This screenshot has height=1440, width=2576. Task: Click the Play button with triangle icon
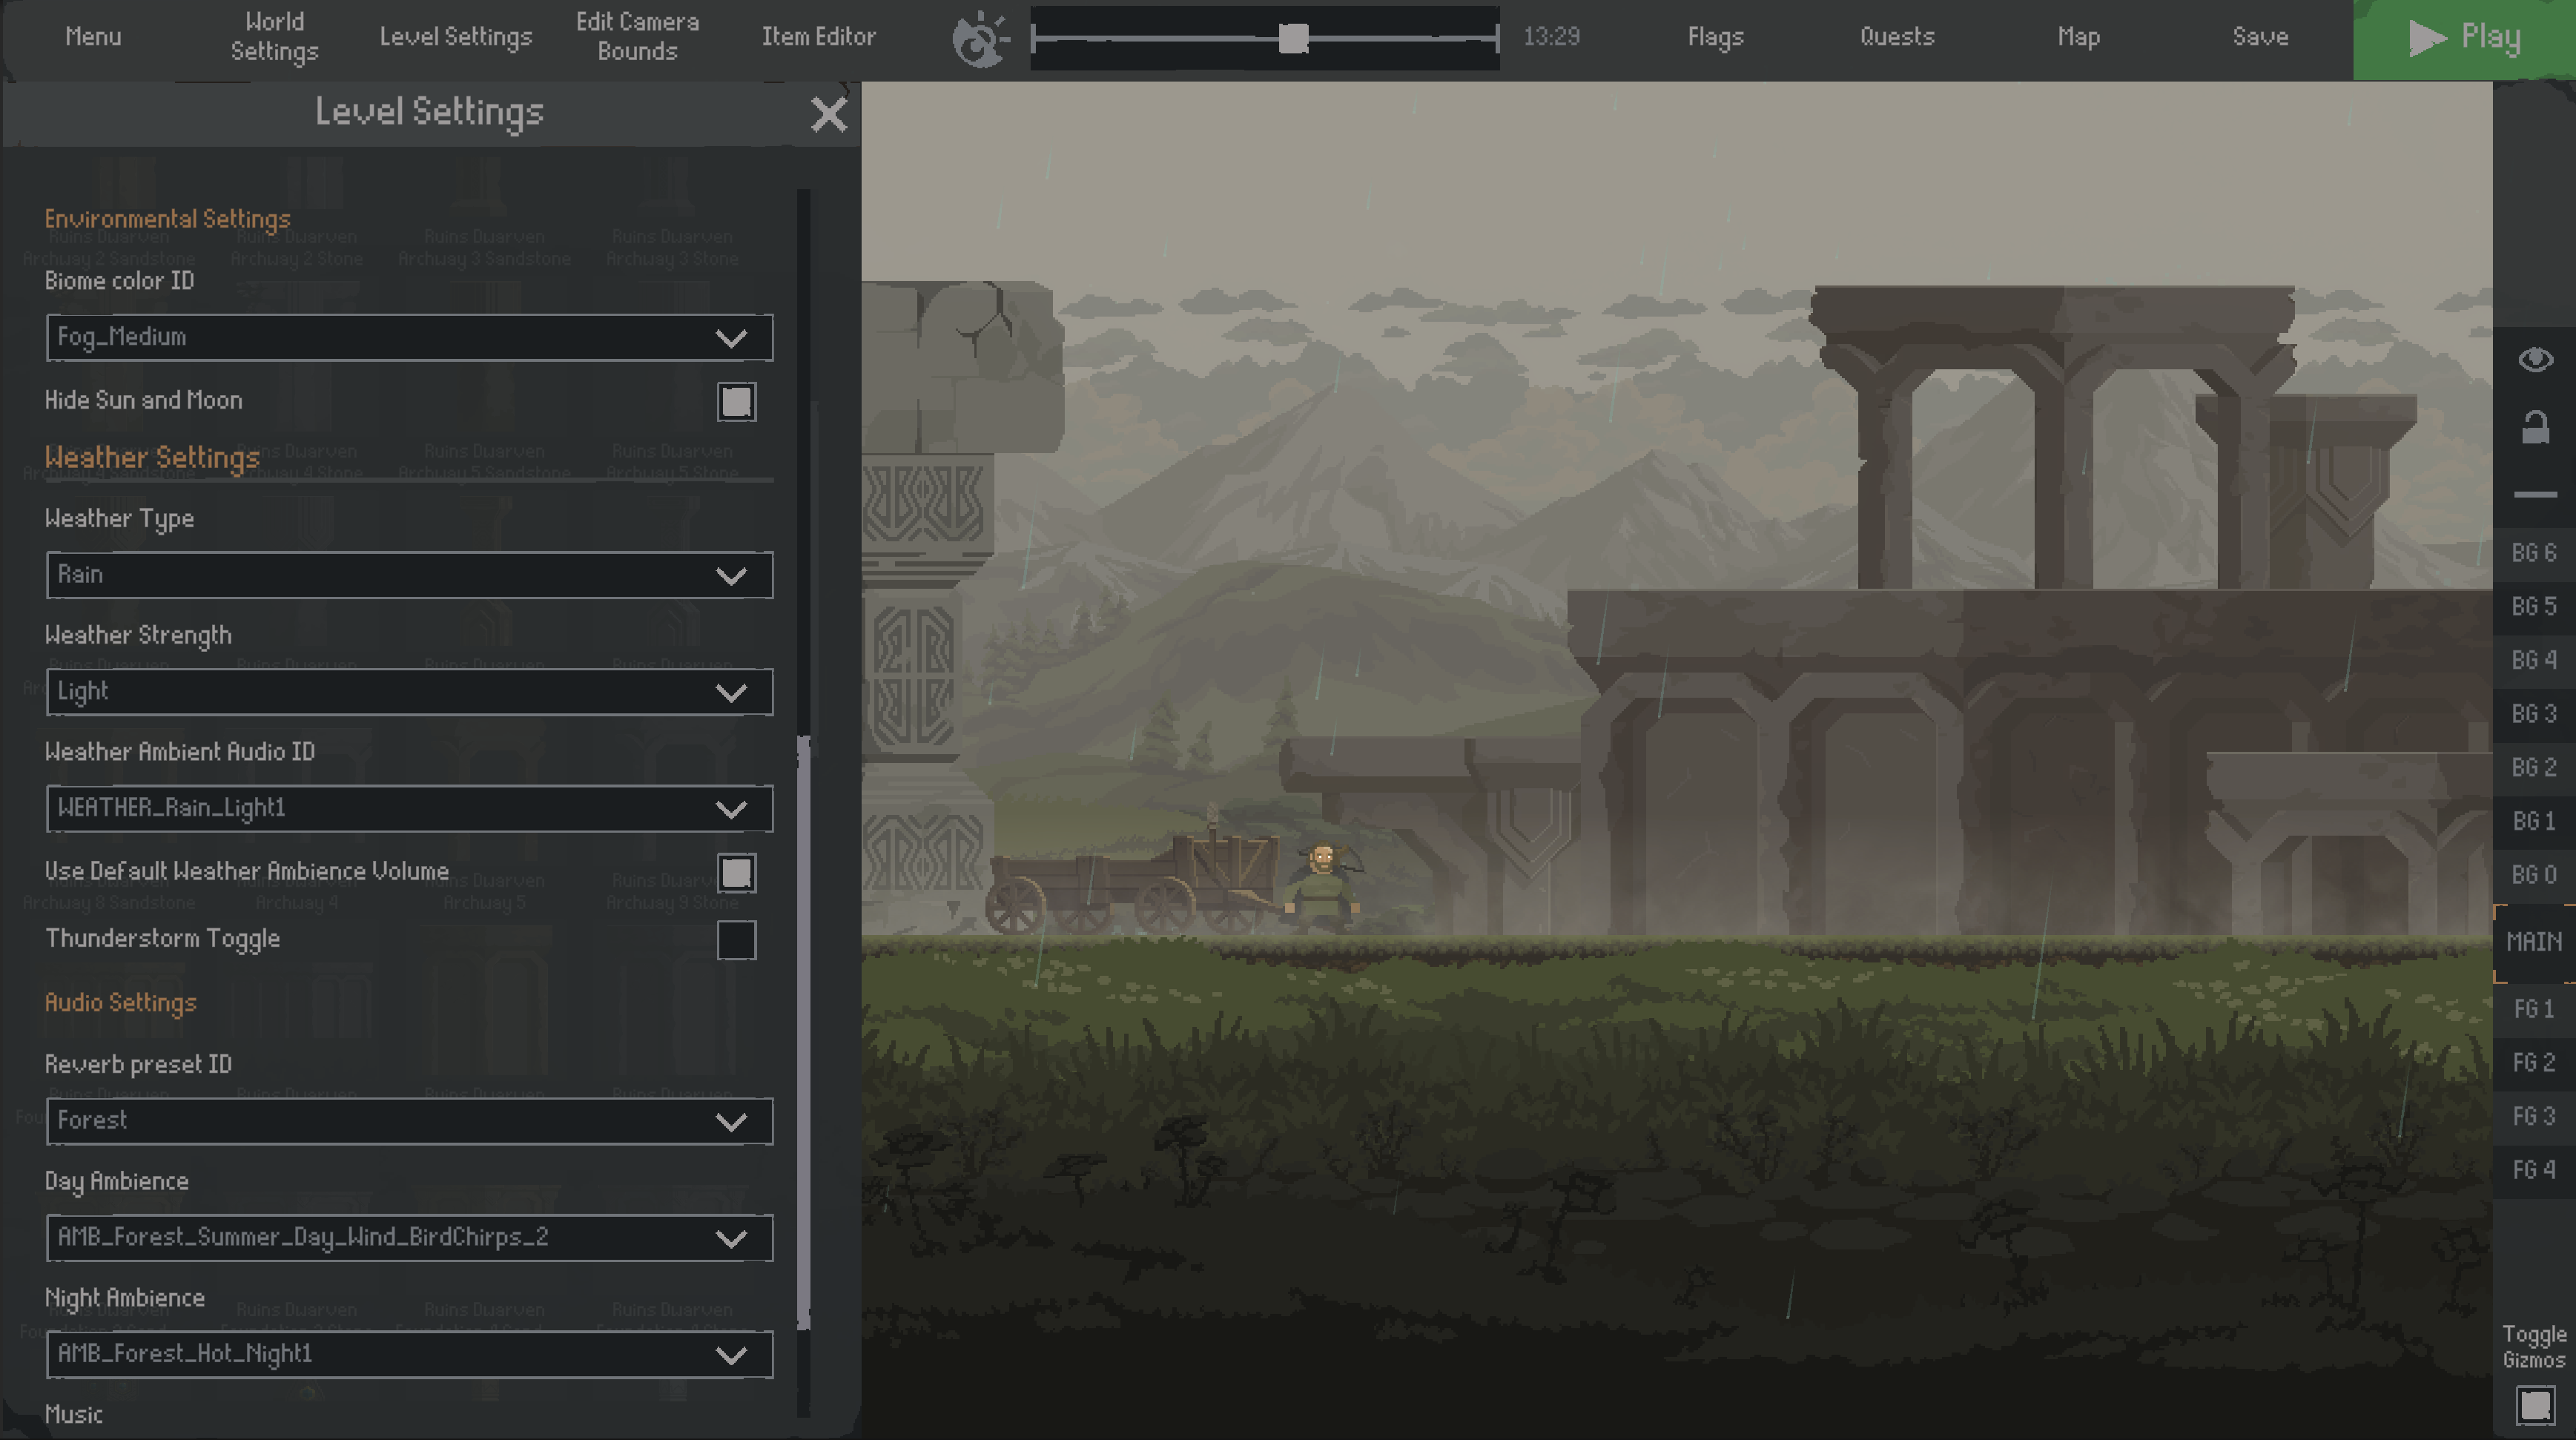2464,39
